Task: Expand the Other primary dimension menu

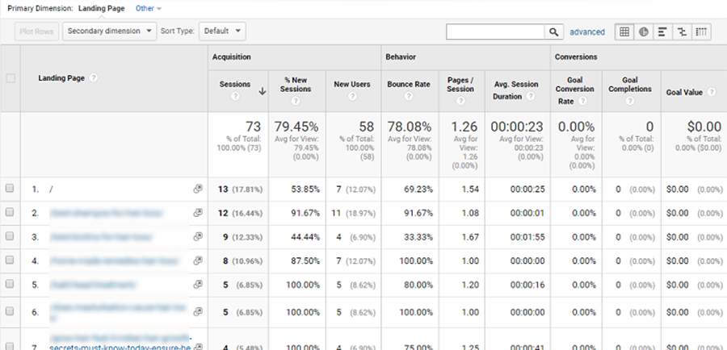Action: pos(149,8)
